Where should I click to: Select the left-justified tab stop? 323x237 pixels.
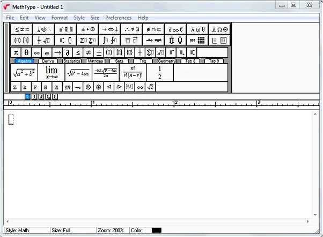pos(27,96)
